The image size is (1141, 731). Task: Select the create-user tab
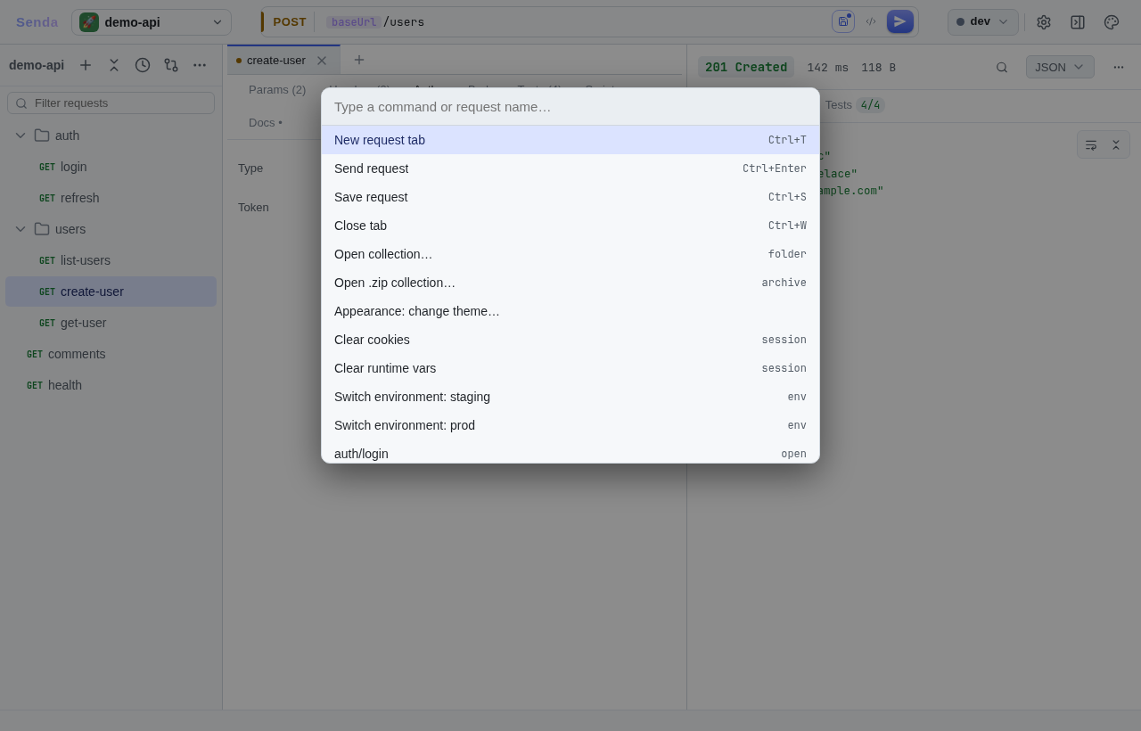tap(283, 60)
